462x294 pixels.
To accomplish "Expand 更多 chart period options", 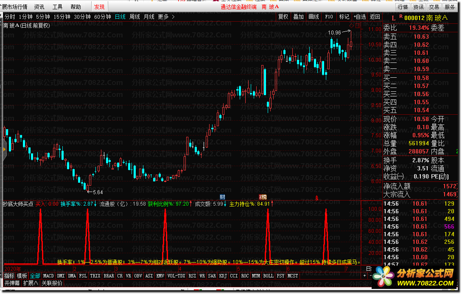I will (x=163, y=17).
